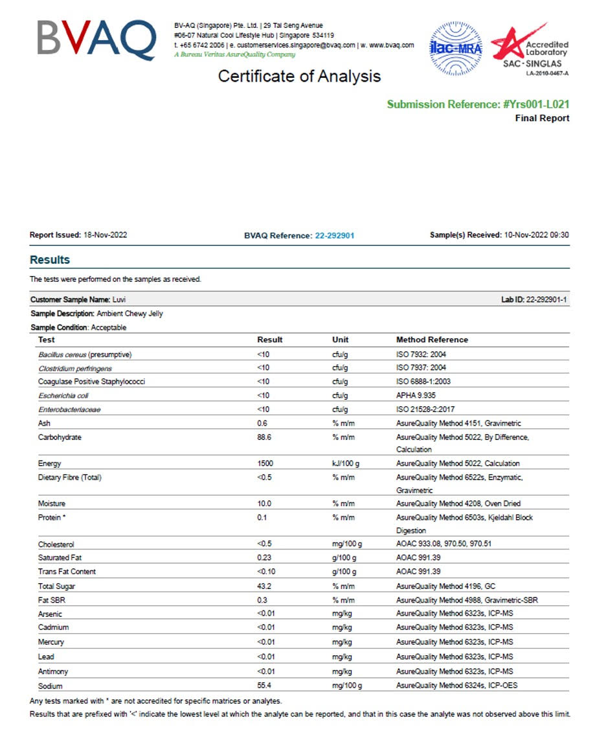Image resolution: width=606 pixels, height=729 pixels.
Task: Click the Result column header
Action: pyautogui.click(x=269, y=340)
